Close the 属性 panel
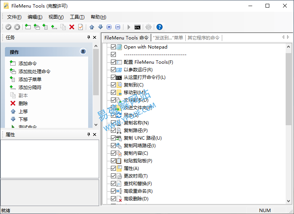294x214 pixels. coord(95,134)
